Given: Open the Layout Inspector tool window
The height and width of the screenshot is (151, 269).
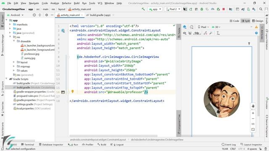Looking at the screenshot, I should 251,145.
